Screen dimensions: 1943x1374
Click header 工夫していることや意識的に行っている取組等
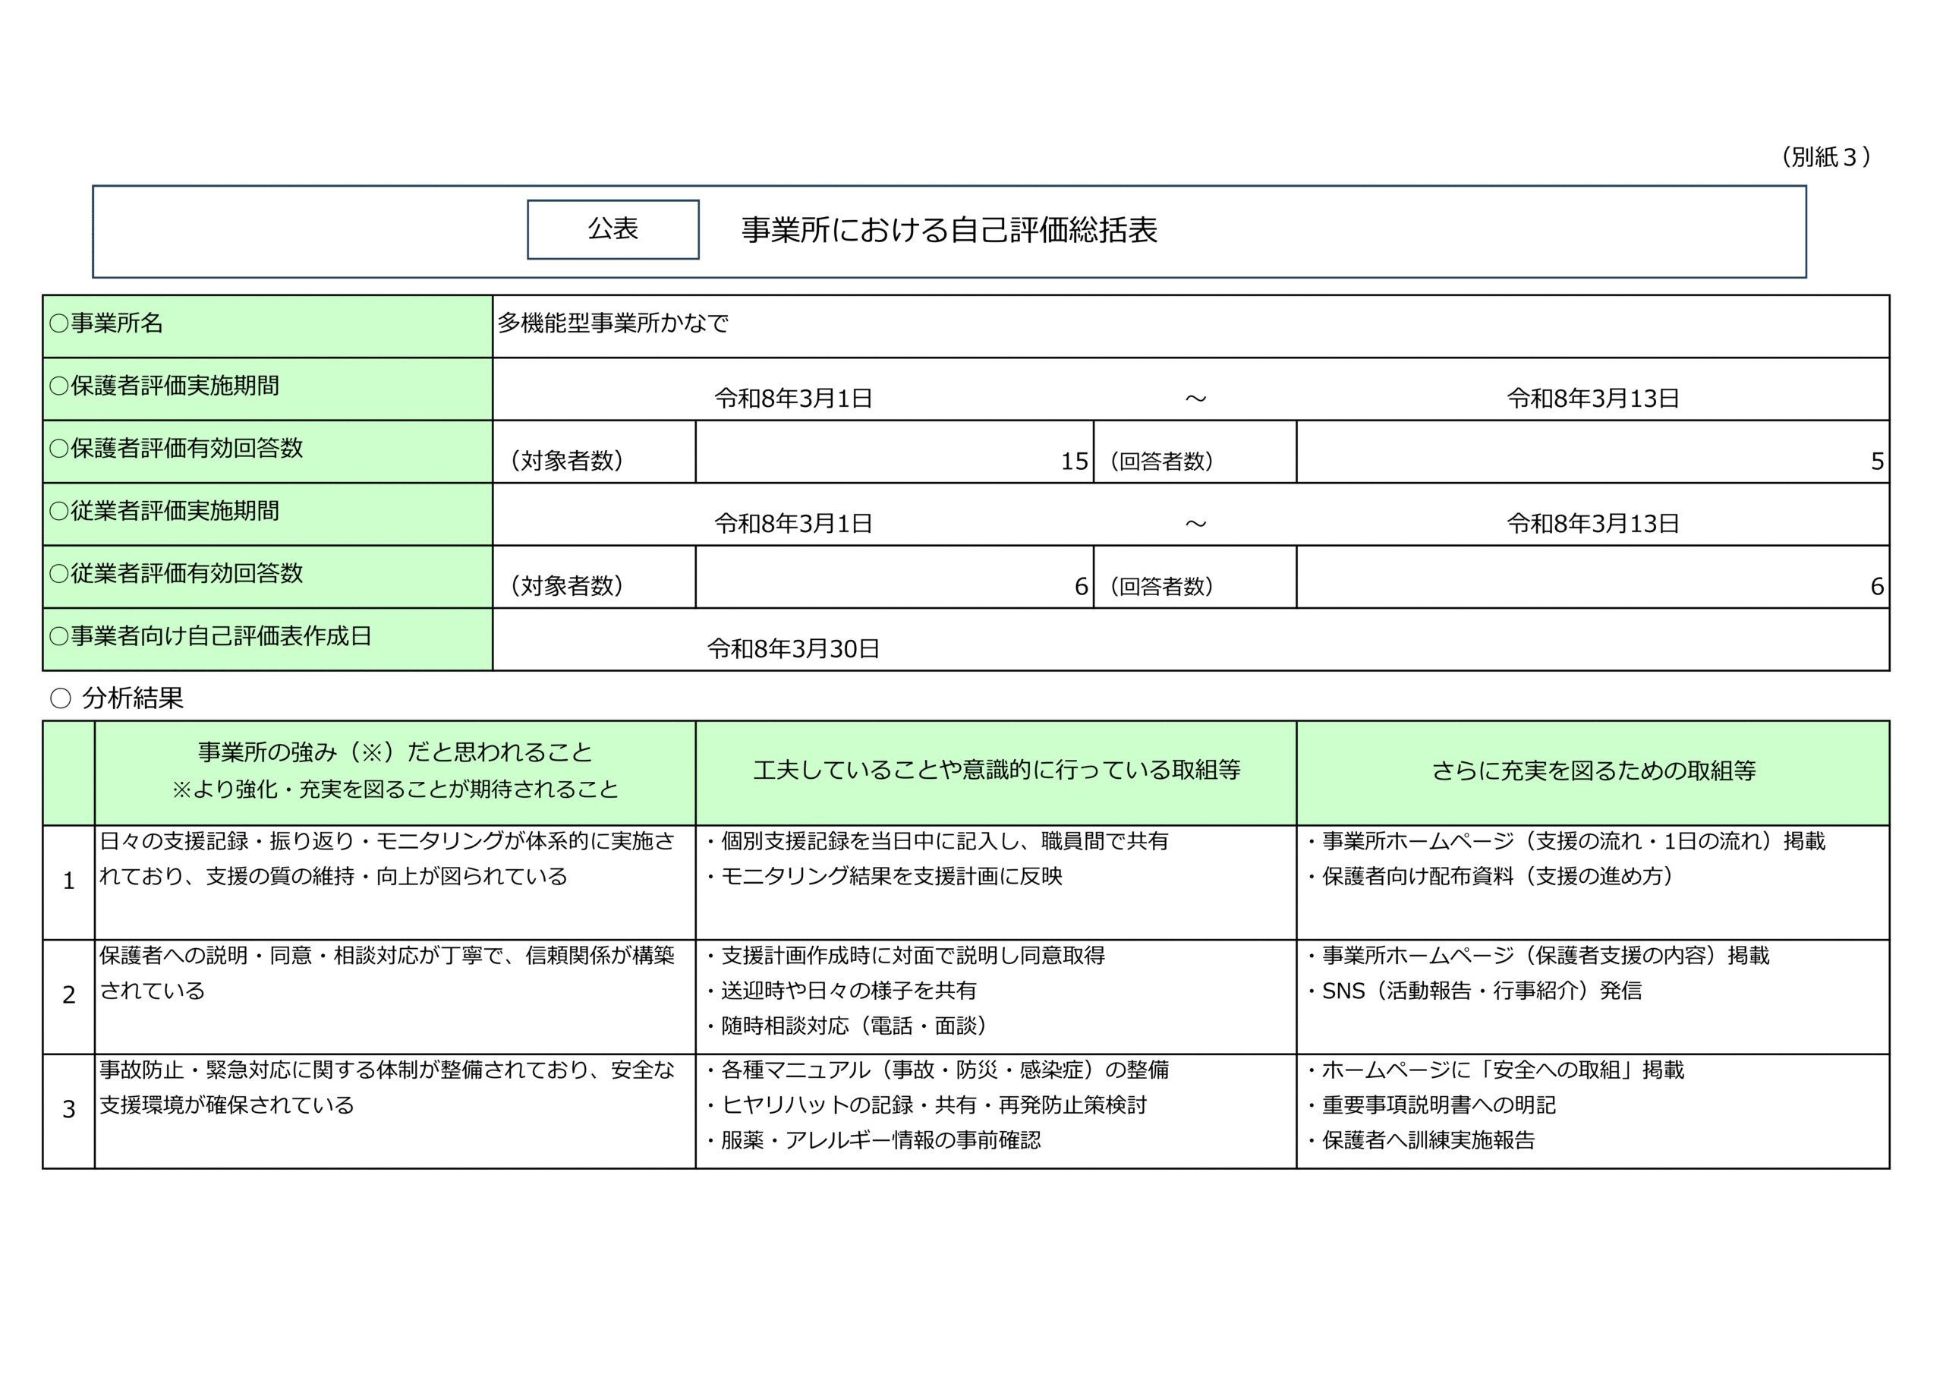[996, 771]
